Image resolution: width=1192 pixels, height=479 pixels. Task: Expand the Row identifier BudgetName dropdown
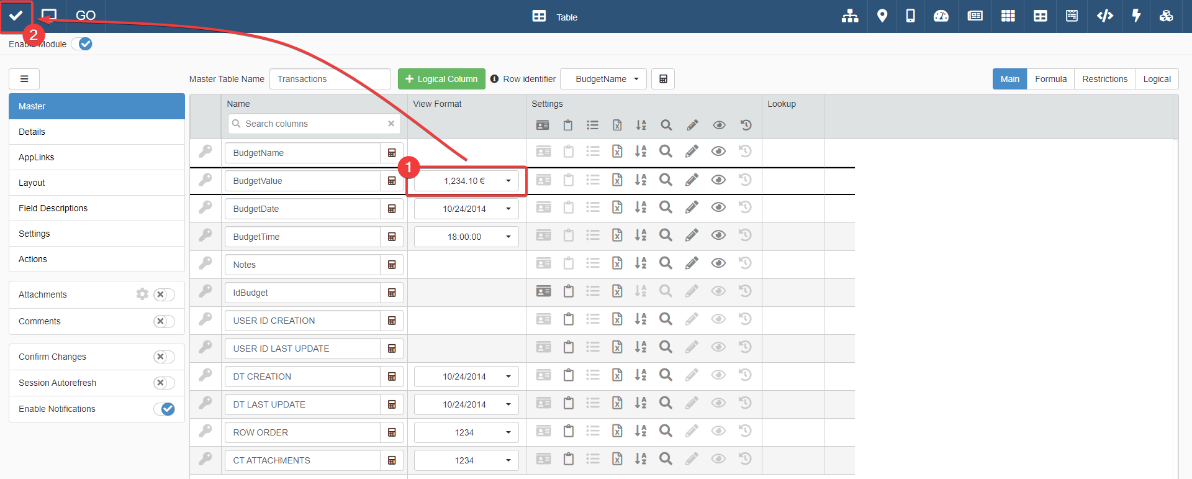pyautogui.click(x=603, y=79)
